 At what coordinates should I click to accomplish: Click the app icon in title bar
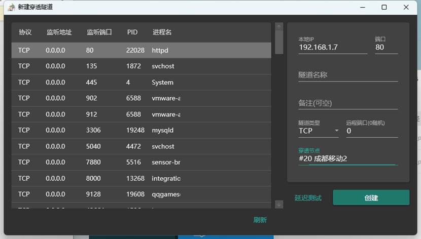[x=11, y=7]
